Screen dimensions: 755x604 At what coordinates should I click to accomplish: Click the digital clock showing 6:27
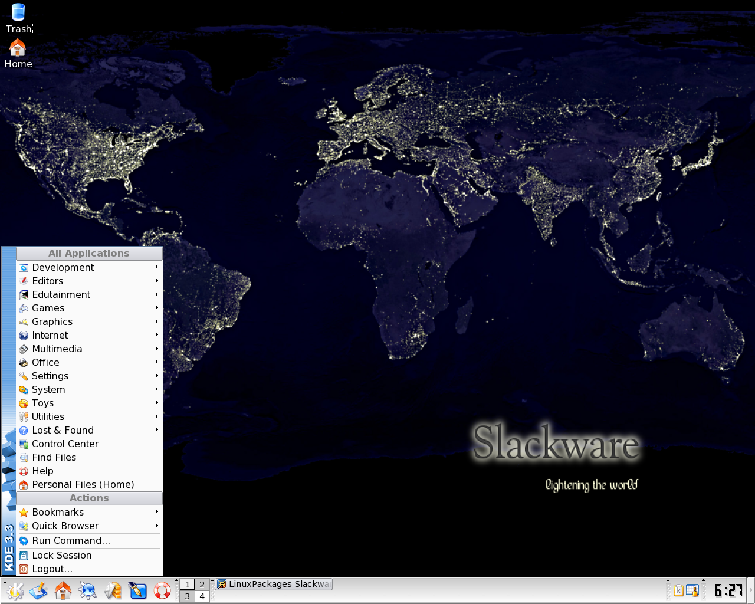(728, 590)
